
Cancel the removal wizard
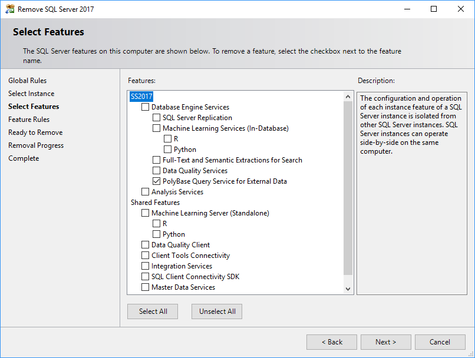(x=440, y=342)
